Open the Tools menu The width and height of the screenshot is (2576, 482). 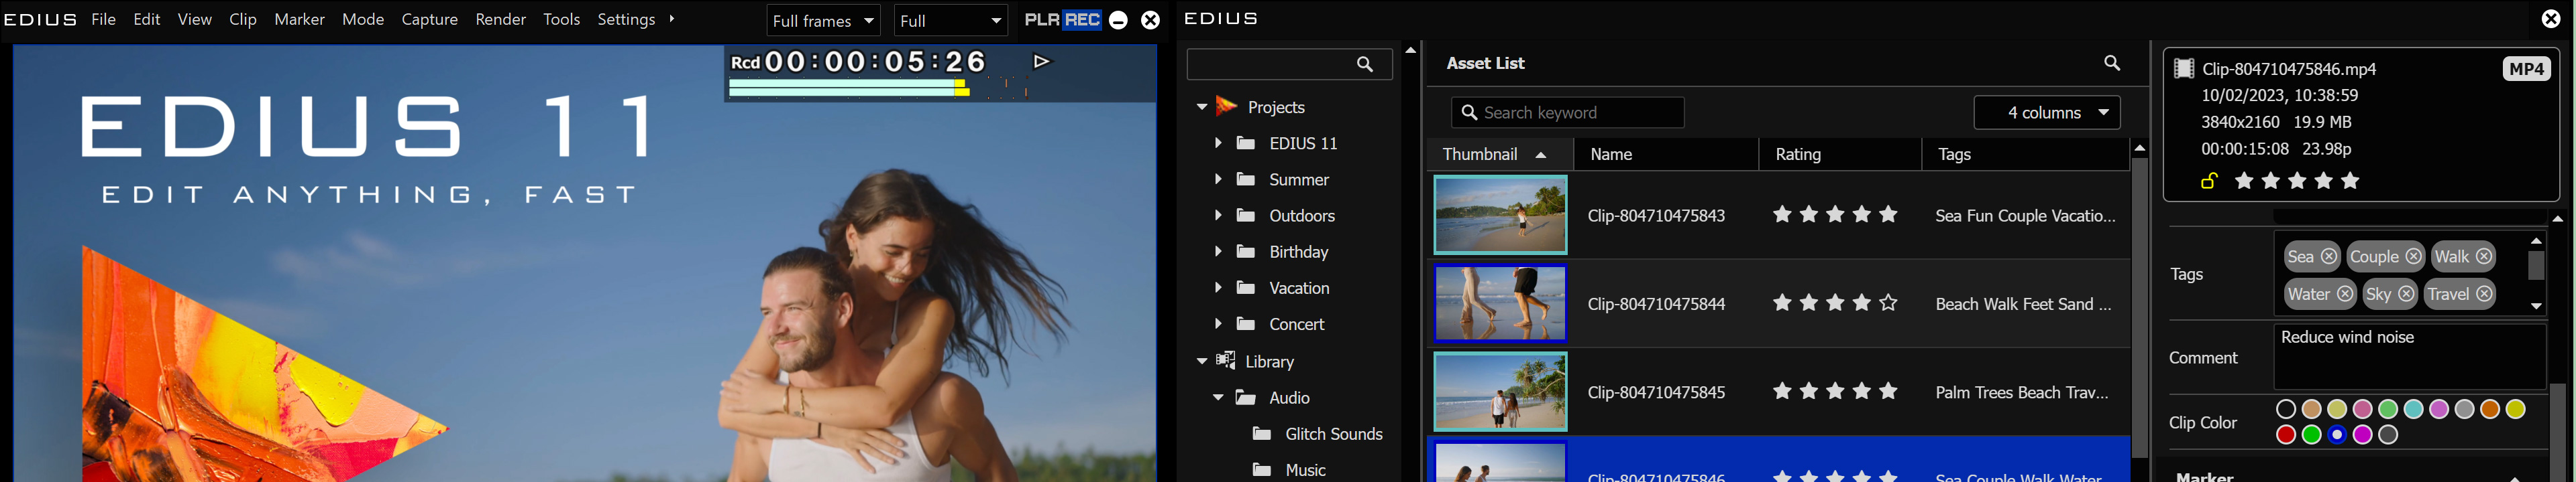click(x=562, y=20)
